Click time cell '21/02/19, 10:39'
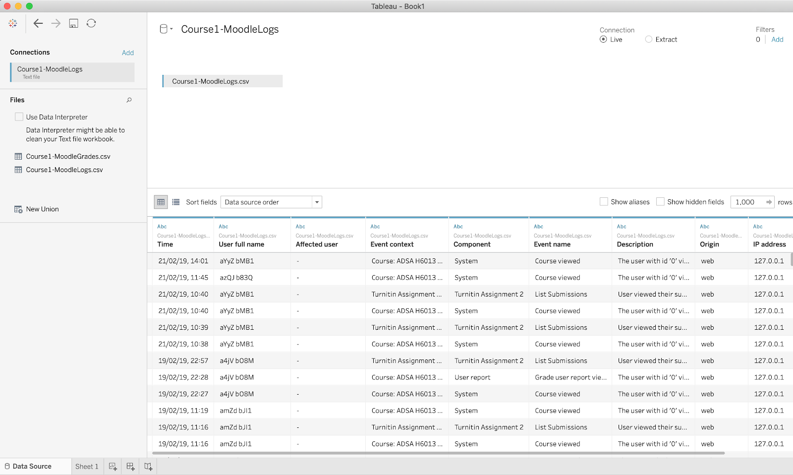This screenshot has height=475, width=793. click(x=183, y=327)
